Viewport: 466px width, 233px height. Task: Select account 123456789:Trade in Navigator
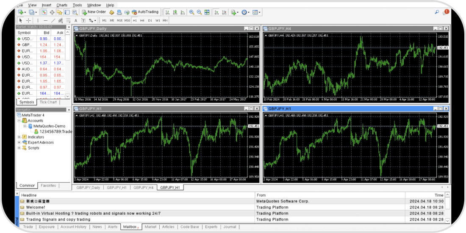56,132
